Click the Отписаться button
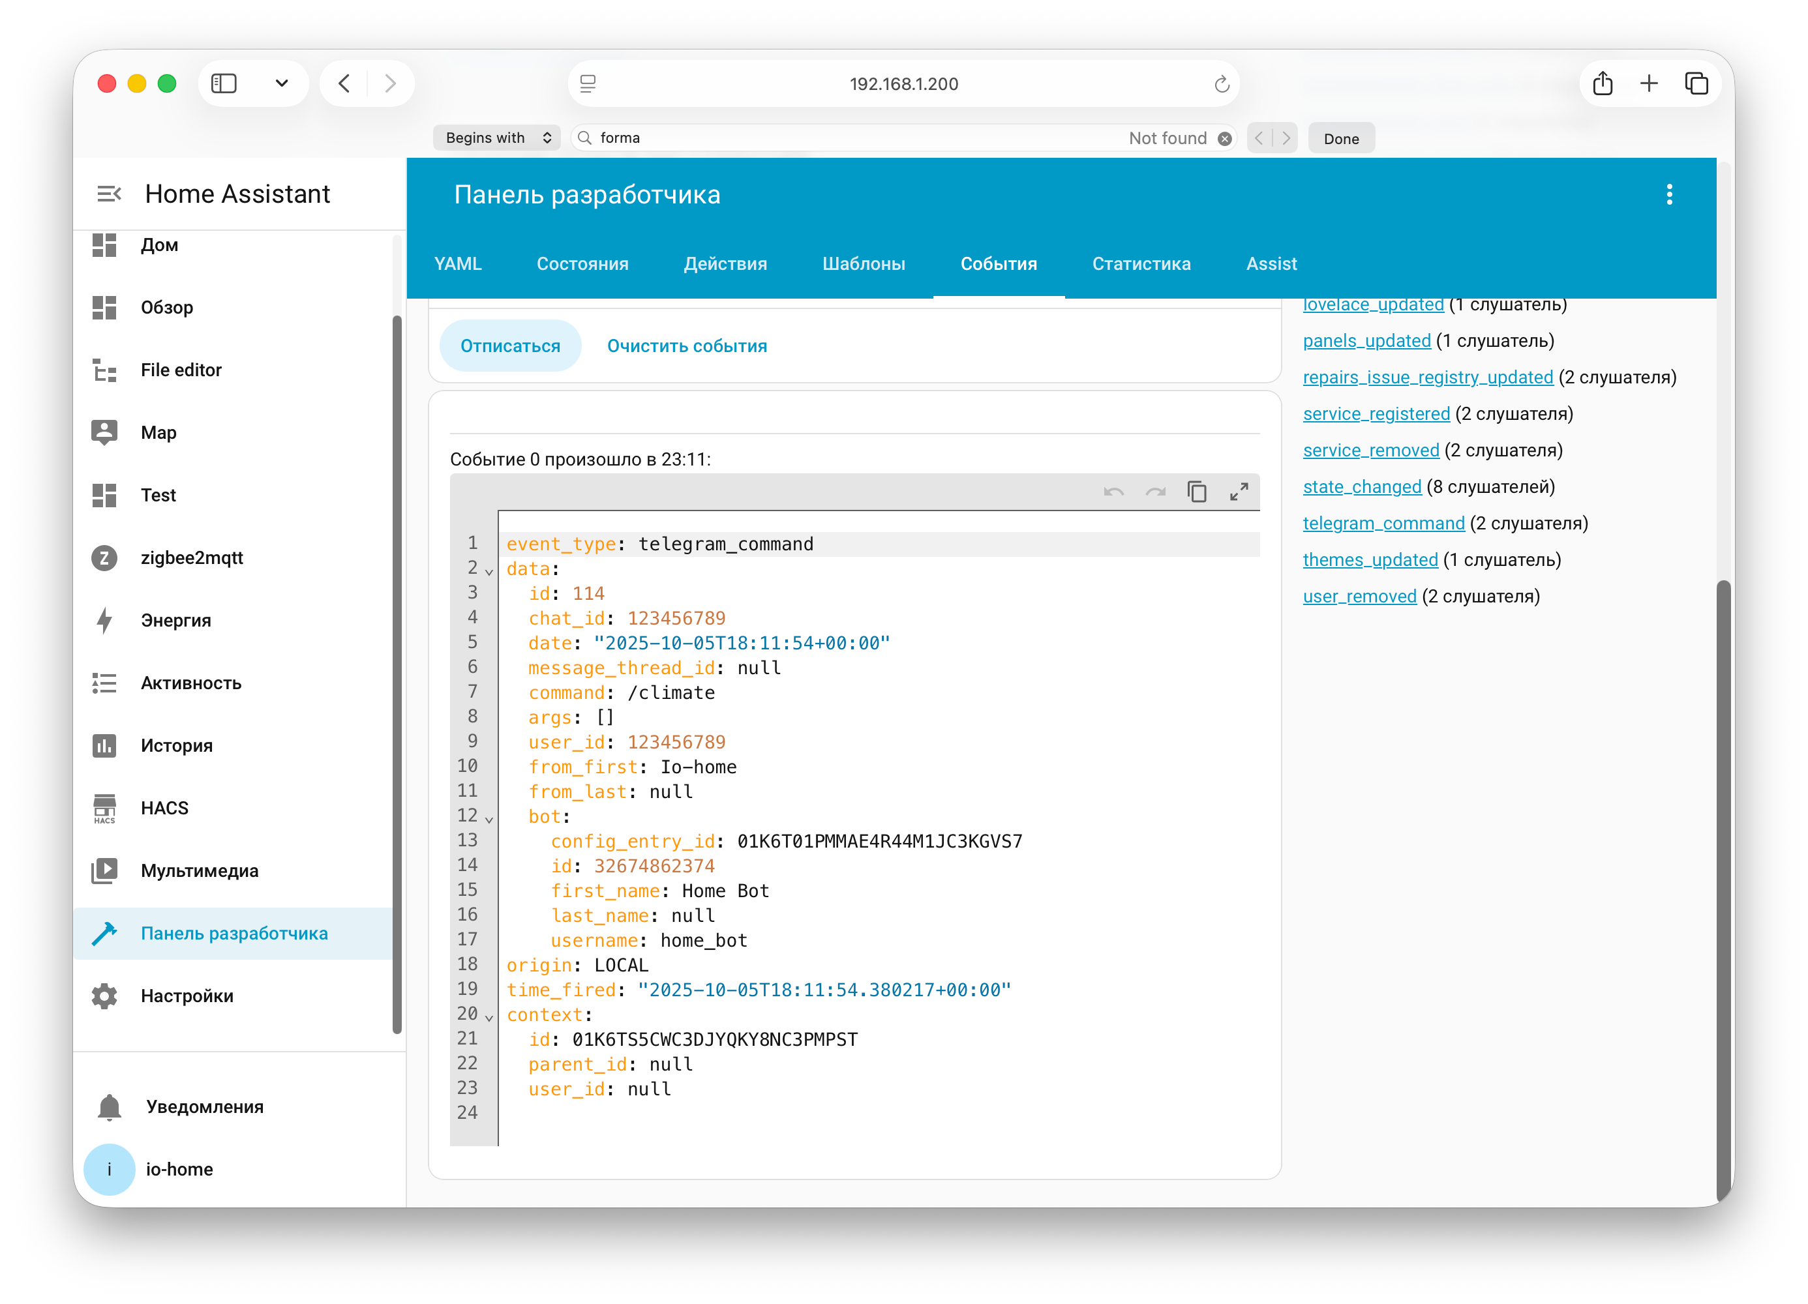This screenshot has height=1304, width=1808. (x=510, y=345)
